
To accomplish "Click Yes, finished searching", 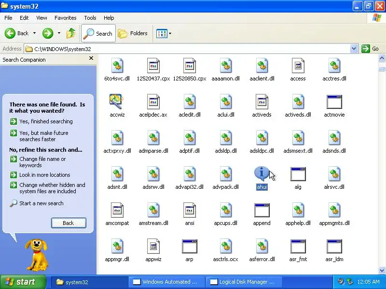I will pos(41,121).
